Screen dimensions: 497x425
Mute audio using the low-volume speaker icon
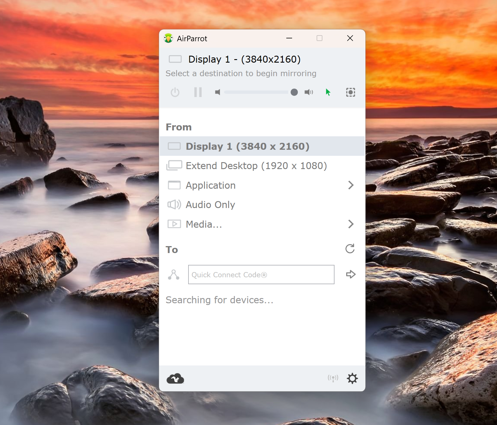click(218, 92)
